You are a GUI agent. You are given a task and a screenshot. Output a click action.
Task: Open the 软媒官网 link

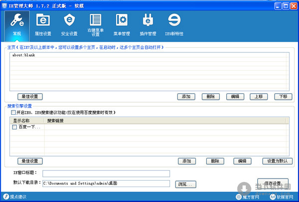tap(285, 197)
